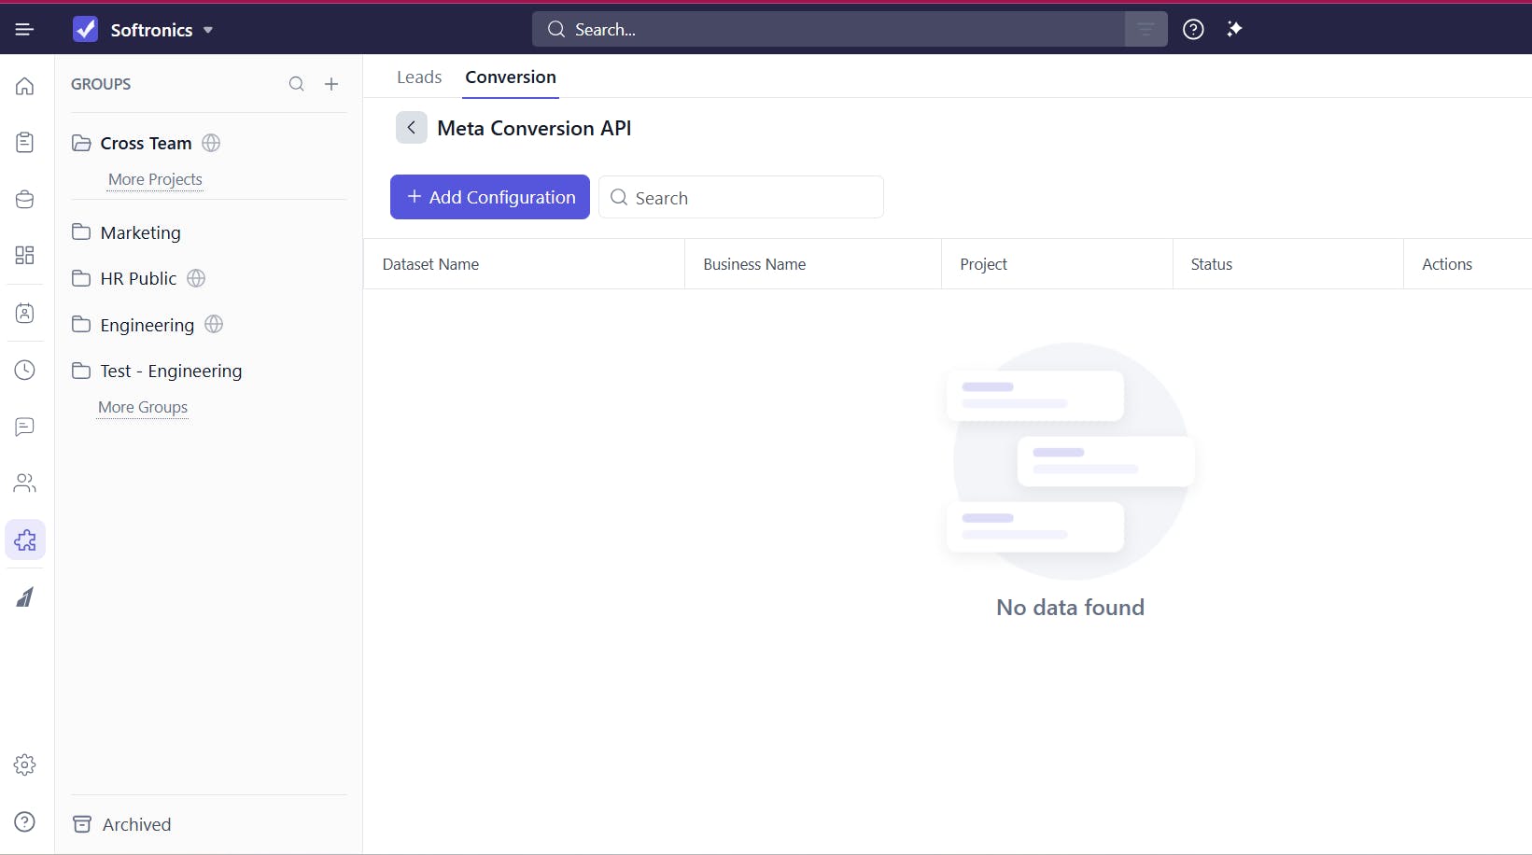Open the AI assistant sparkle icon

click(1234, 29)
